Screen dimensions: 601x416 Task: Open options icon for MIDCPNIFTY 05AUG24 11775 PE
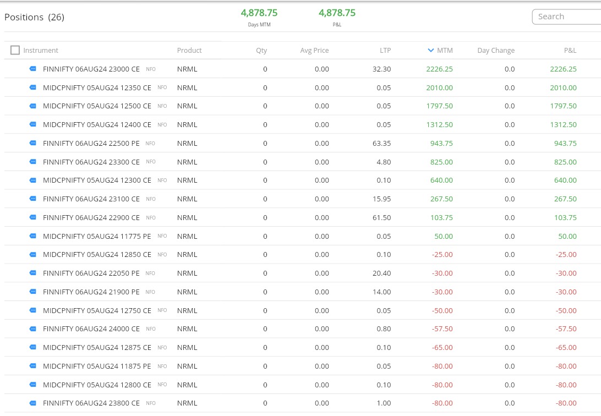(33, 237)
